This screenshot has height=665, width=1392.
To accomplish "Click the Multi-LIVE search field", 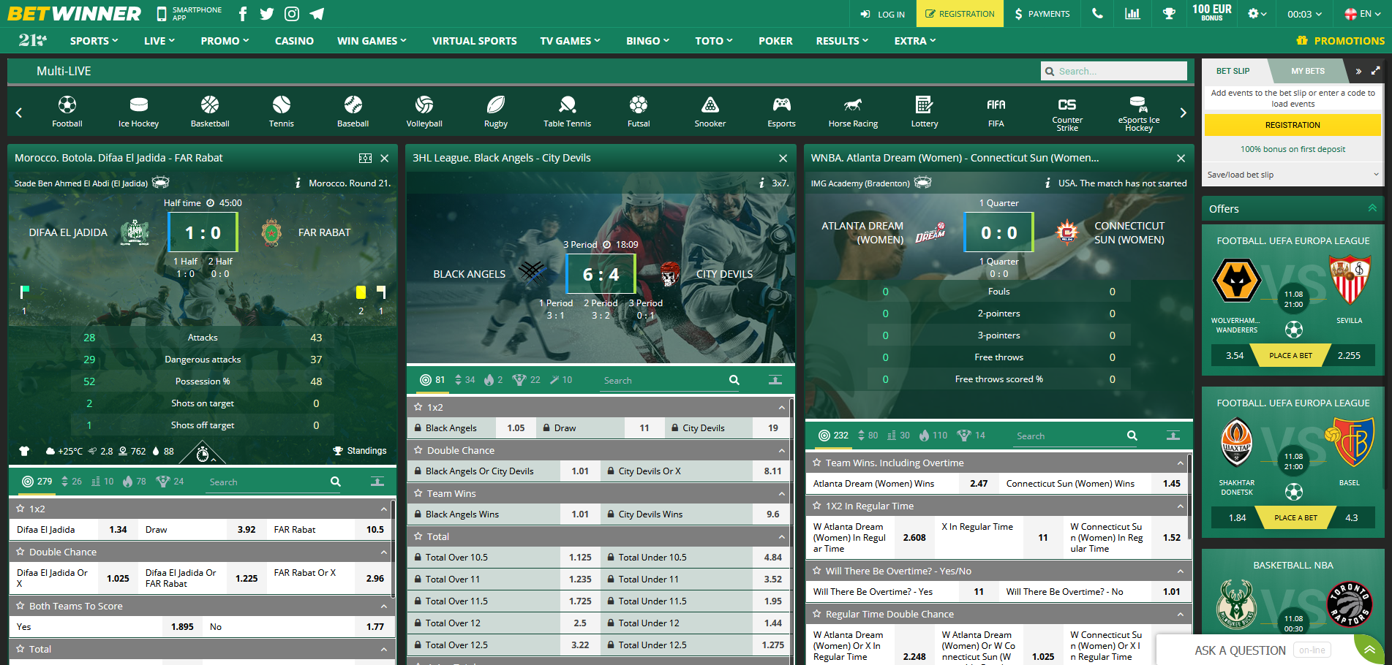I will pyautogui.click(x=1113, y=71).
